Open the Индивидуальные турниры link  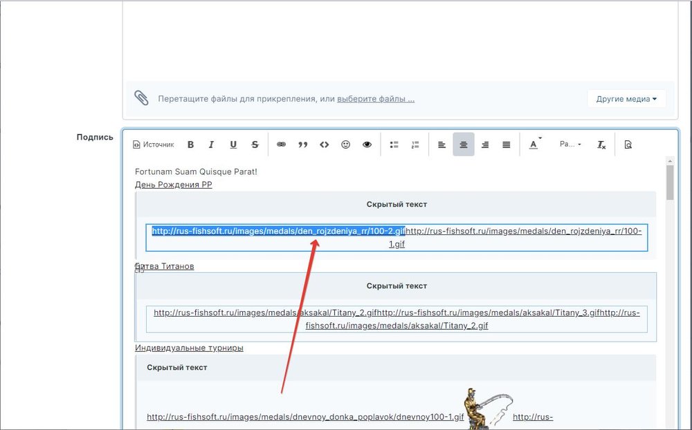point(189,348)
